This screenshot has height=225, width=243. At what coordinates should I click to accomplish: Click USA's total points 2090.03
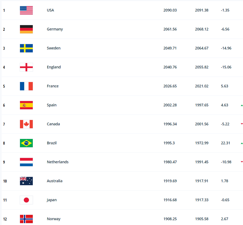tap(170, 10)
